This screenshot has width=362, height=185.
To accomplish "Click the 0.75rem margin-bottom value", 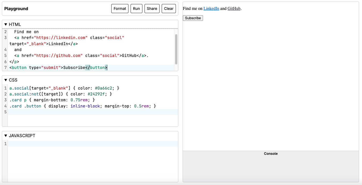I will click(x=79, y=100).
